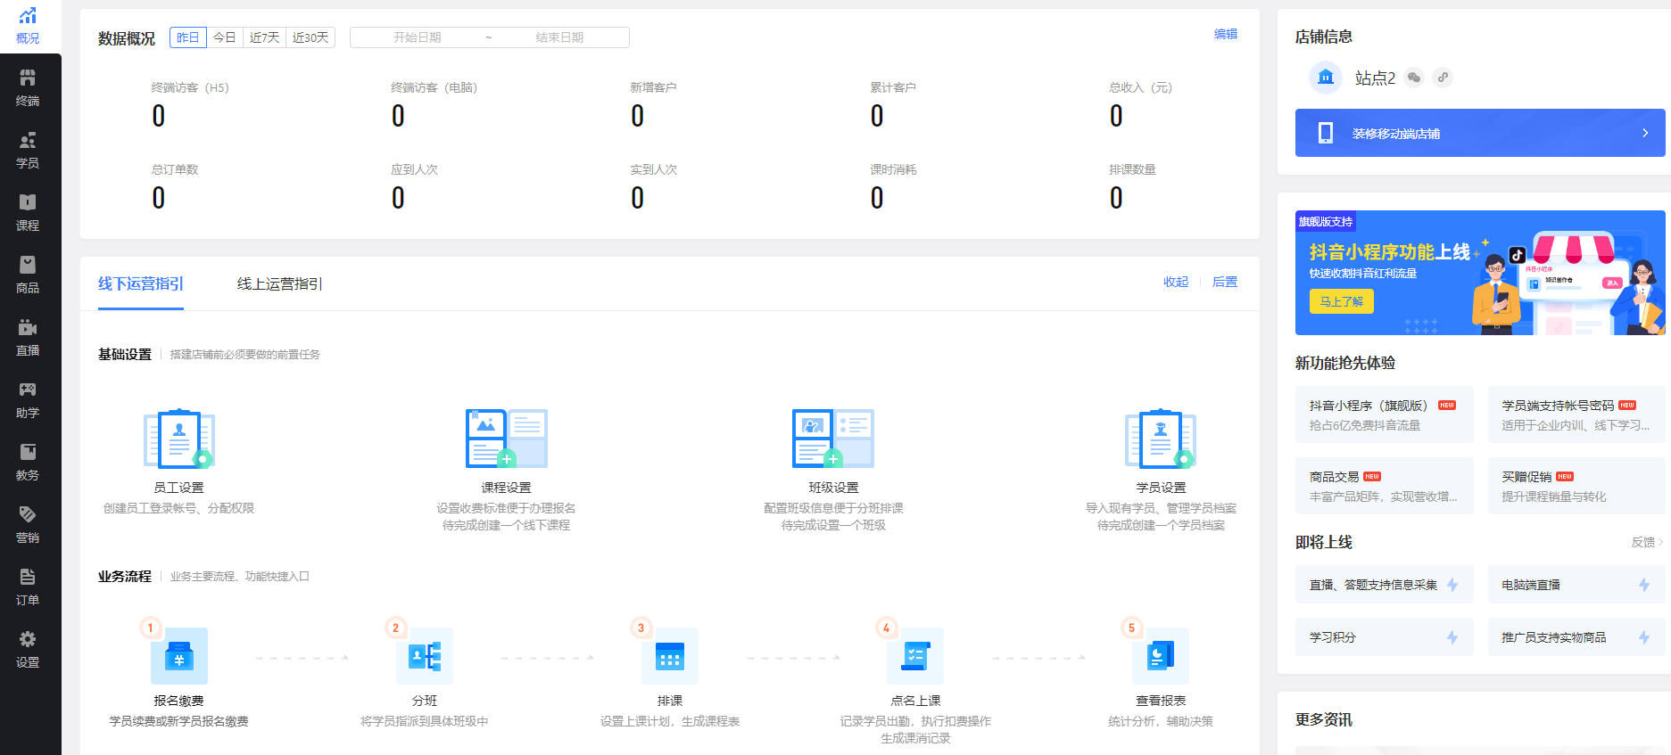Click the 马上了解 banner button
The height and width of the screenshot is (755, 1671).
[x=1341, y=301]
